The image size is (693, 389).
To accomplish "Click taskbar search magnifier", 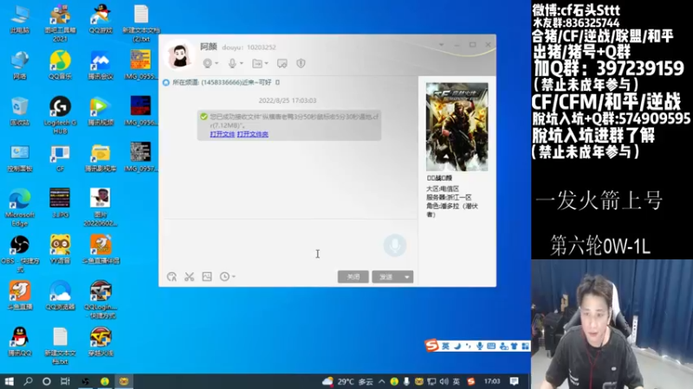I will tap(28, 381).
